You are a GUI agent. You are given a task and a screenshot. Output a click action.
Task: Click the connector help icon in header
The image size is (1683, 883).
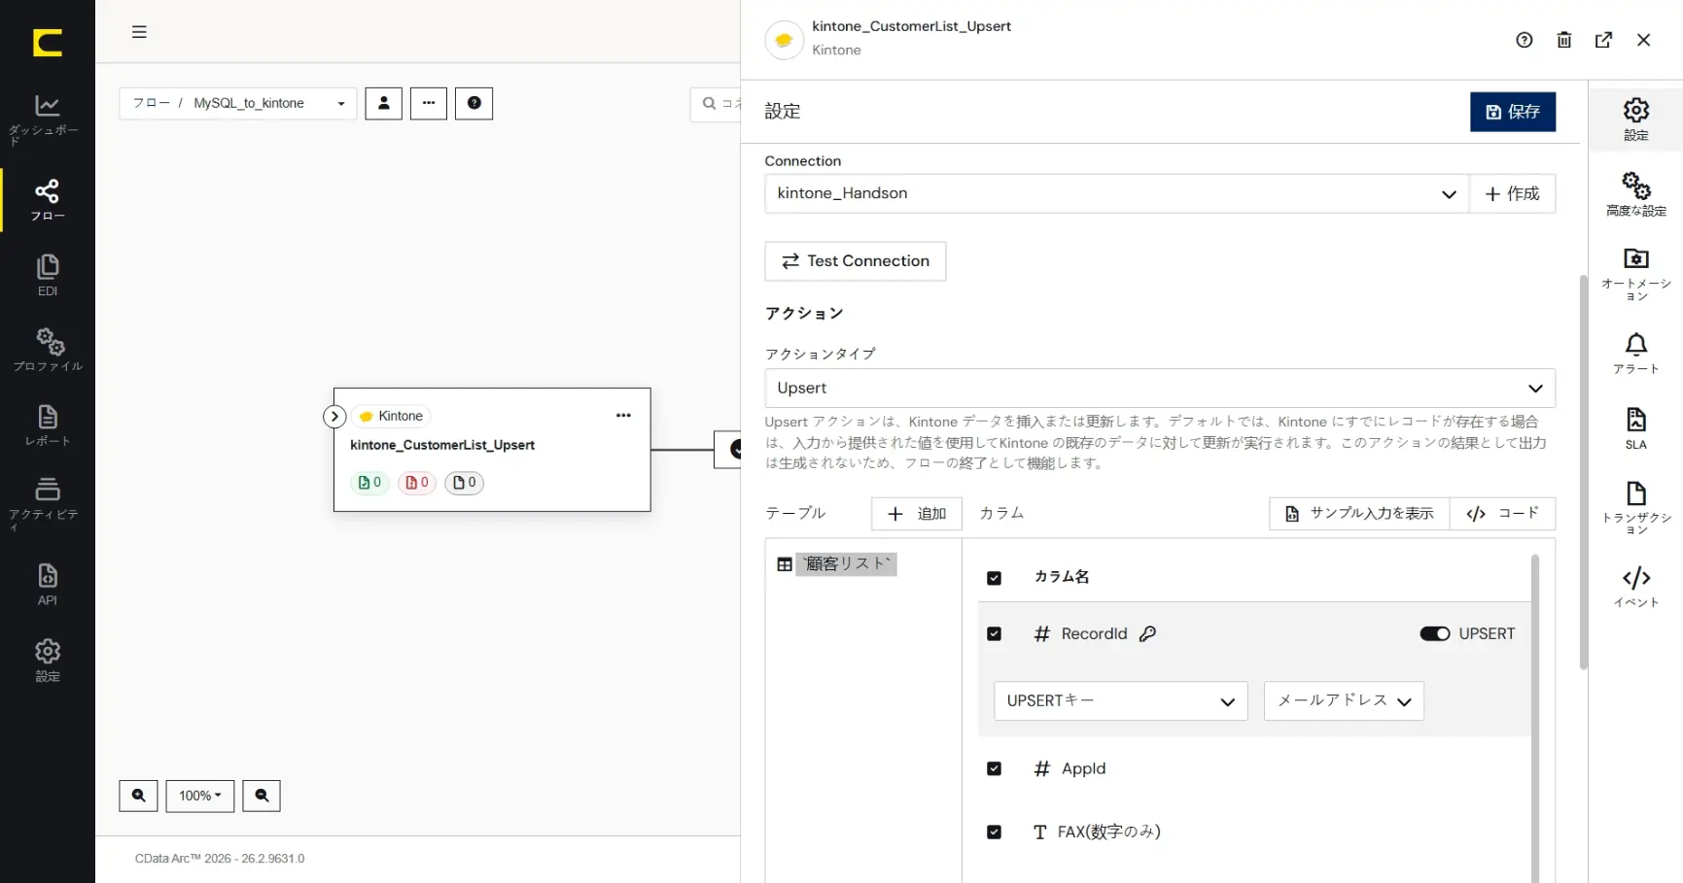(1524, 40)
